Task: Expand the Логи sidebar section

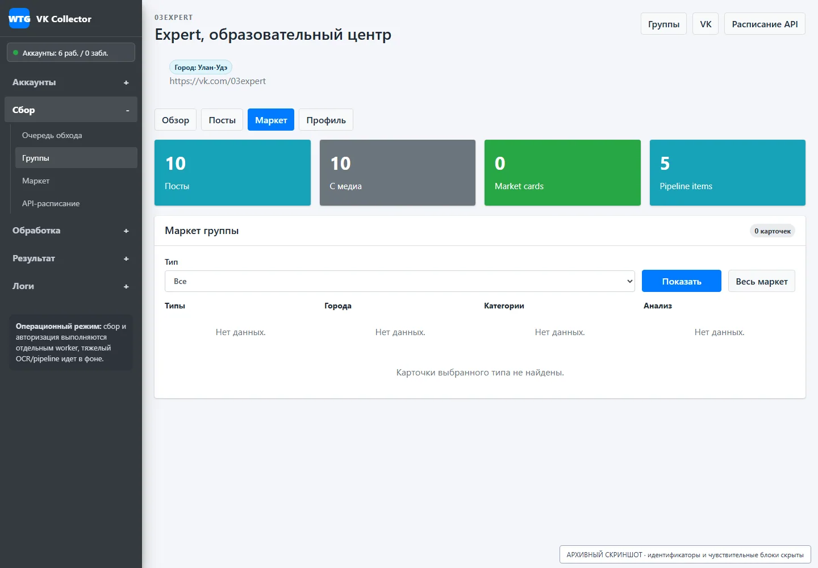Action: point(71,286)
